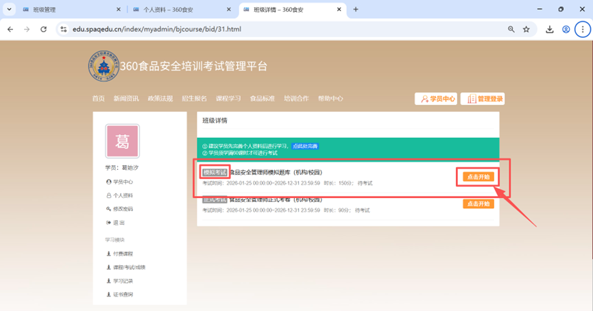Expand the tab search dropdown arrow

(9, 10)
